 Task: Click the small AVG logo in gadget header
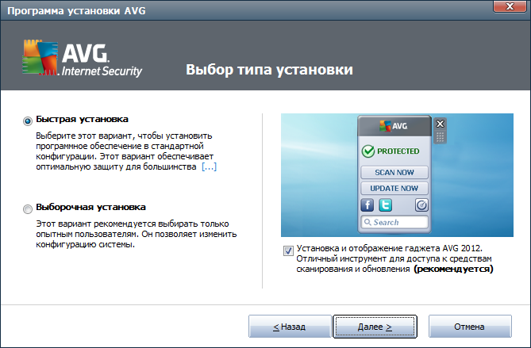tap(393, 126)
